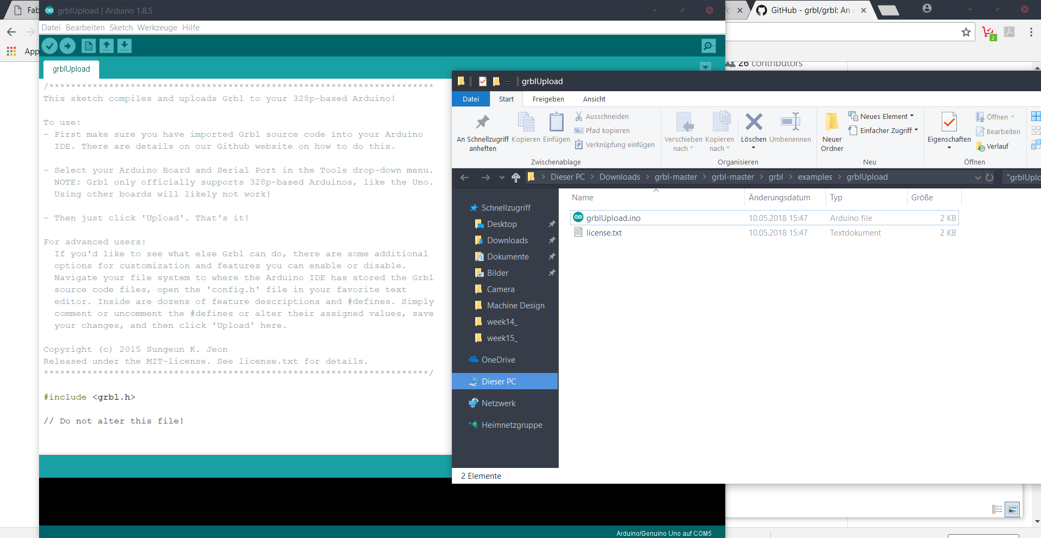Select OneDrive in the navigation pane
This screenshot has height=538, width=1041.
pos(498,360)
